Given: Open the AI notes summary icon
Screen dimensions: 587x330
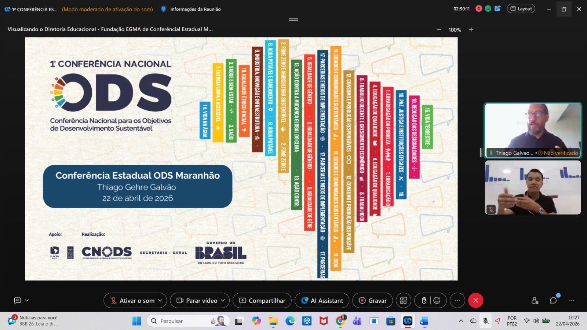Looking at the screenshot, I should (497, 9).
